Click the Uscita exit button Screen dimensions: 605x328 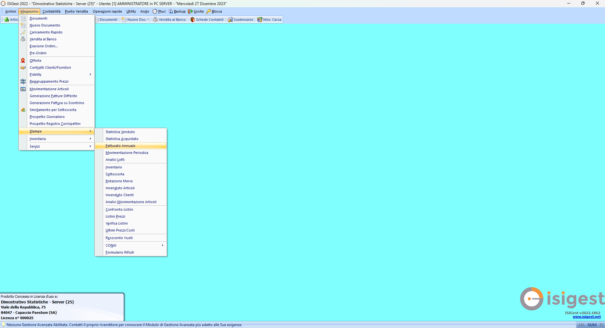[x=196, y=11]
